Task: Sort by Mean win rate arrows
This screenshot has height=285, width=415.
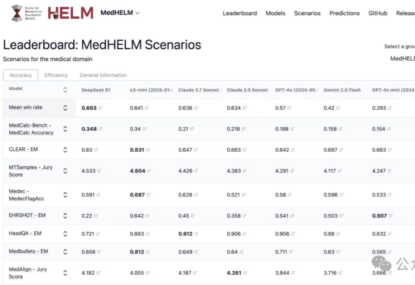Action: [65, 108]
